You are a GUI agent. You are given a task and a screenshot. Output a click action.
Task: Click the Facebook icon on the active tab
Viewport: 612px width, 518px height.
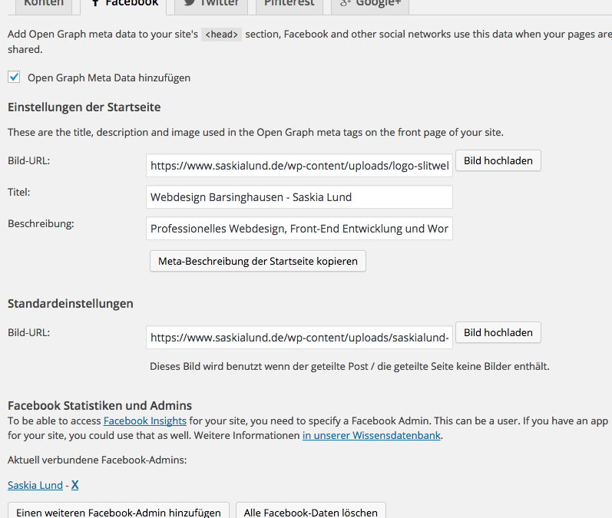pos(94,3)
